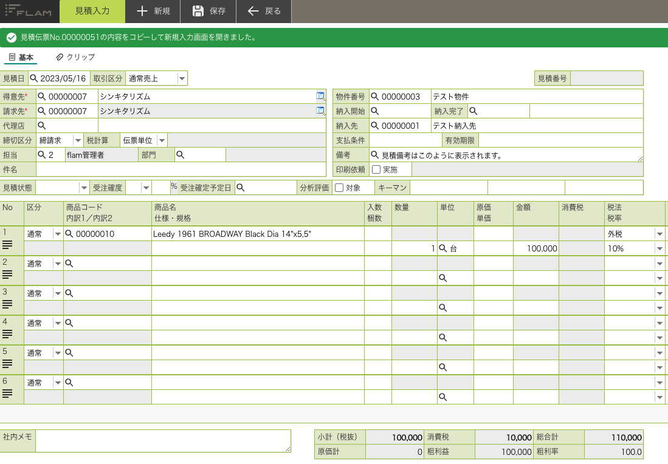668x464 pixels.
Task: Open row 6 line menu icon
Action: coord(7,394)
